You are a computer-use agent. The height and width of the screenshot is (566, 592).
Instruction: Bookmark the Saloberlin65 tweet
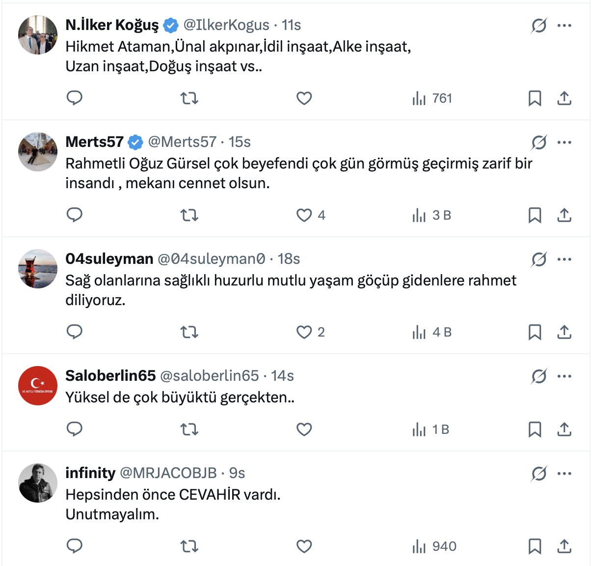535,429
